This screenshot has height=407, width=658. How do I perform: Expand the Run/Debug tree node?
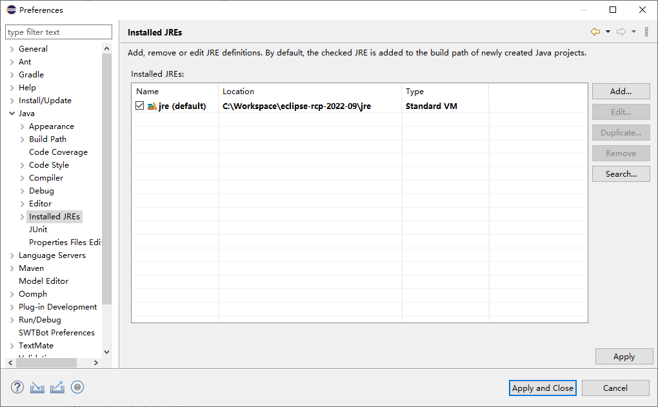pyautogui.click(x=12, y=320)
